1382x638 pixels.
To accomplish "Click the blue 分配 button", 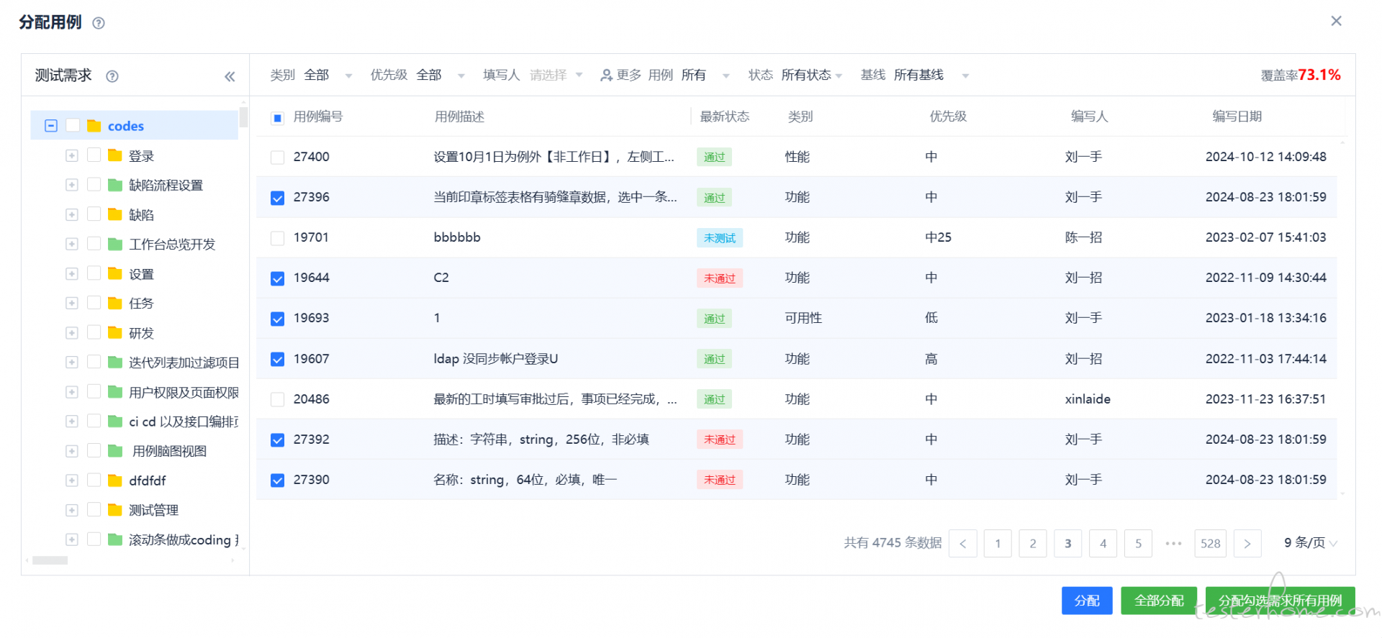I will pyautogui.click(x=1086, y=601).
